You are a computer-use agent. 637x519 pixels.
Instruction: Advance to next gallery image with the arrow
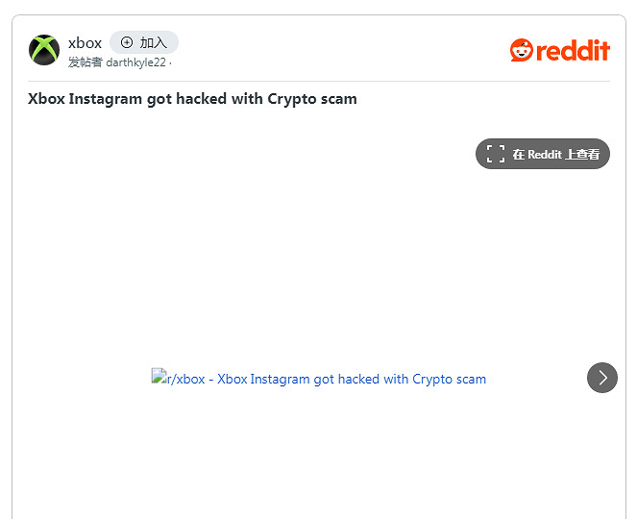(602, 378)
